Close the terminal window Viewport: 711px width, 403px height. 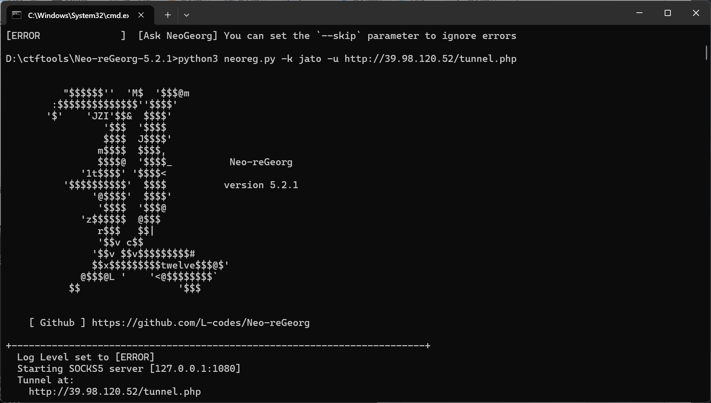coord(696,13)
